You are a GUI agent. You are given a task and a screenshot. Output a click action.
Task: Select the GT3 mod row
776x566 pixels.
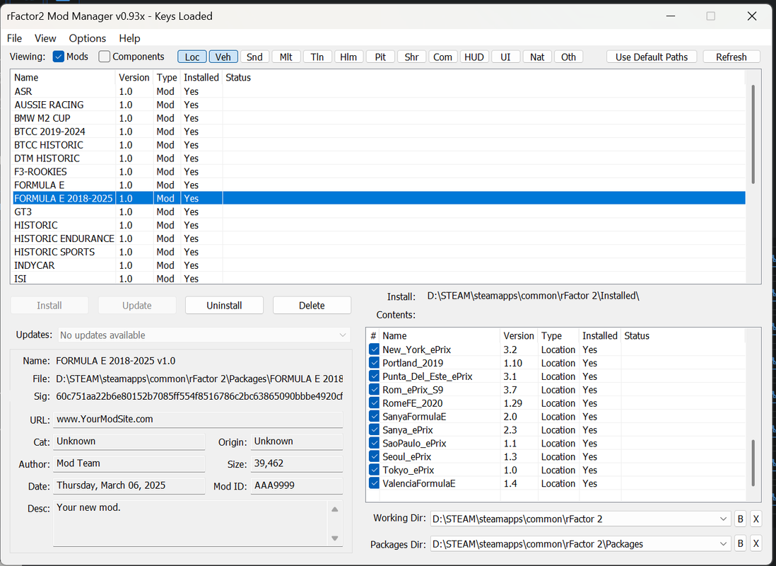click(379, 212)
